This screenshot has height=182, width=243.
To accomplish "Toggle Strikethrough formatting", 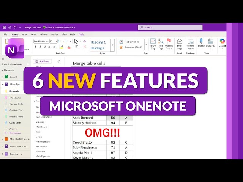I will pyautogui.click(x=49, y=47).
